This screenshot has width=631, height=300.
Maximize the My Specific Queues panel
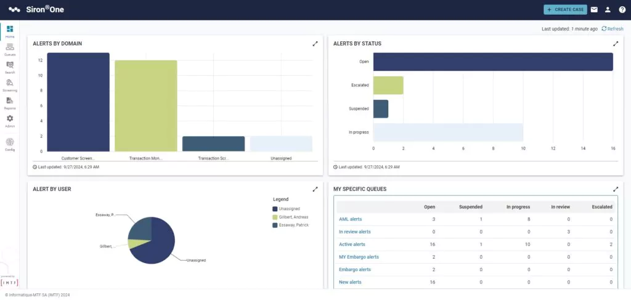point(615,189)
